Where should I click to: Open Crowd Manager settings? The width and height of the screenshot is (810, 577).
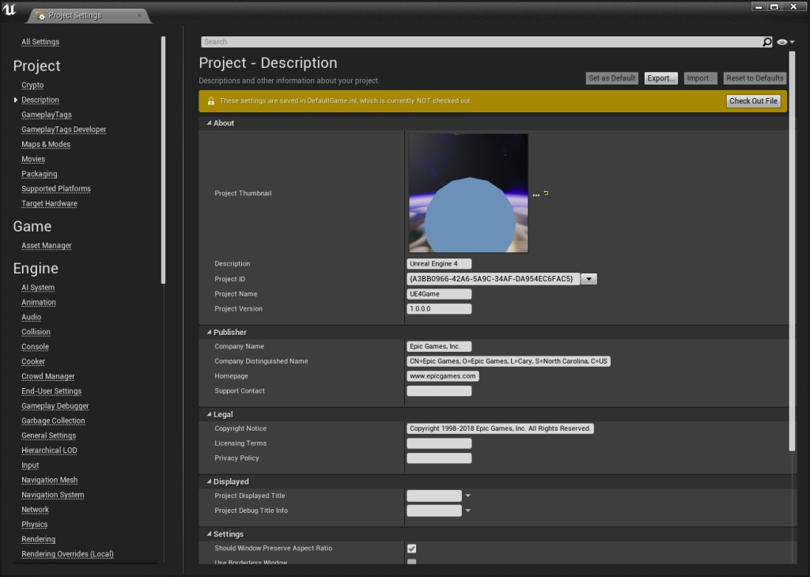point(48,376)
